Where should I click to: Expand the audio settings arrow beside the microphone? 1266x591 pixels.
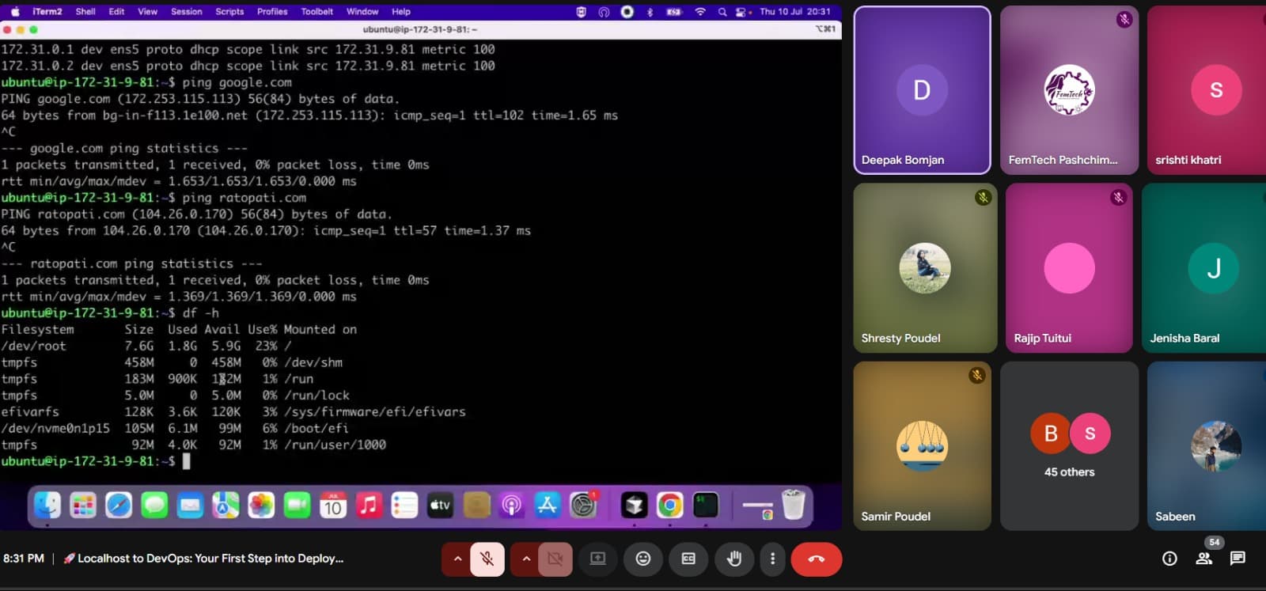point(457,559)
